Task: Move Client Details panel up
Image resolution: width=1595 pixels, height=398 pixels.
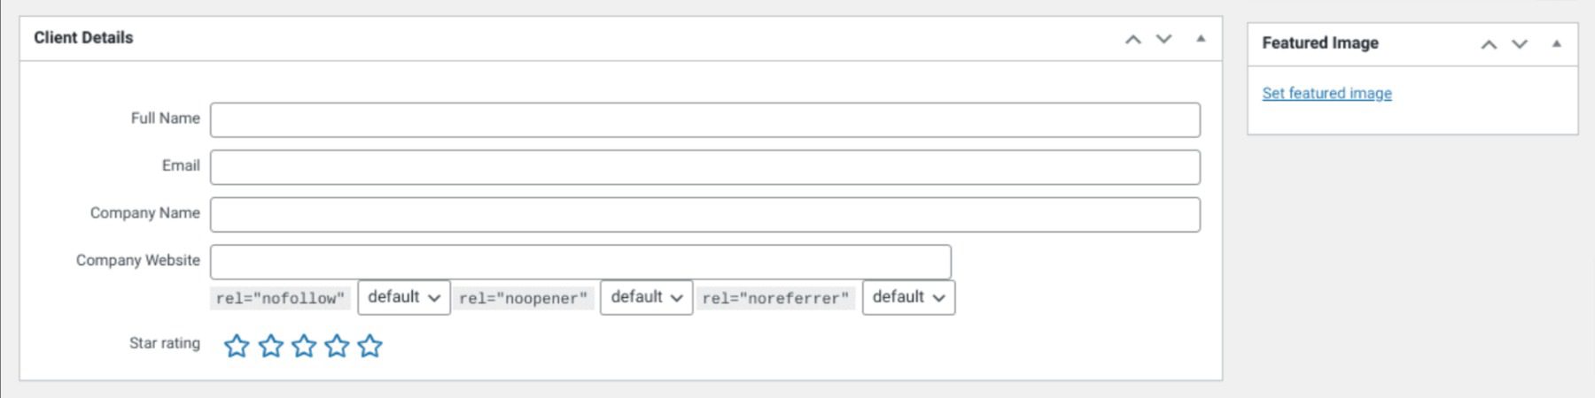Action: coord(1132,39)
